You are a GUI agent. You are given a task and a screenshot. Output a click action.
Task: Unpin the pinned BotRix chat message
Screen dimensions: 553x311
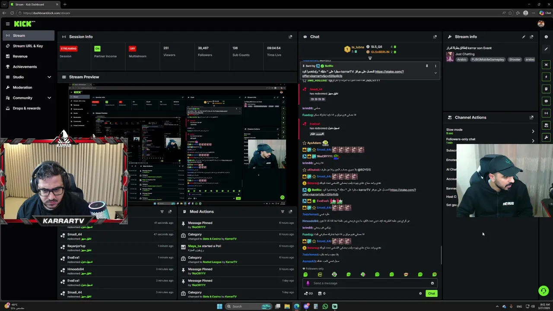pos(427,66)
